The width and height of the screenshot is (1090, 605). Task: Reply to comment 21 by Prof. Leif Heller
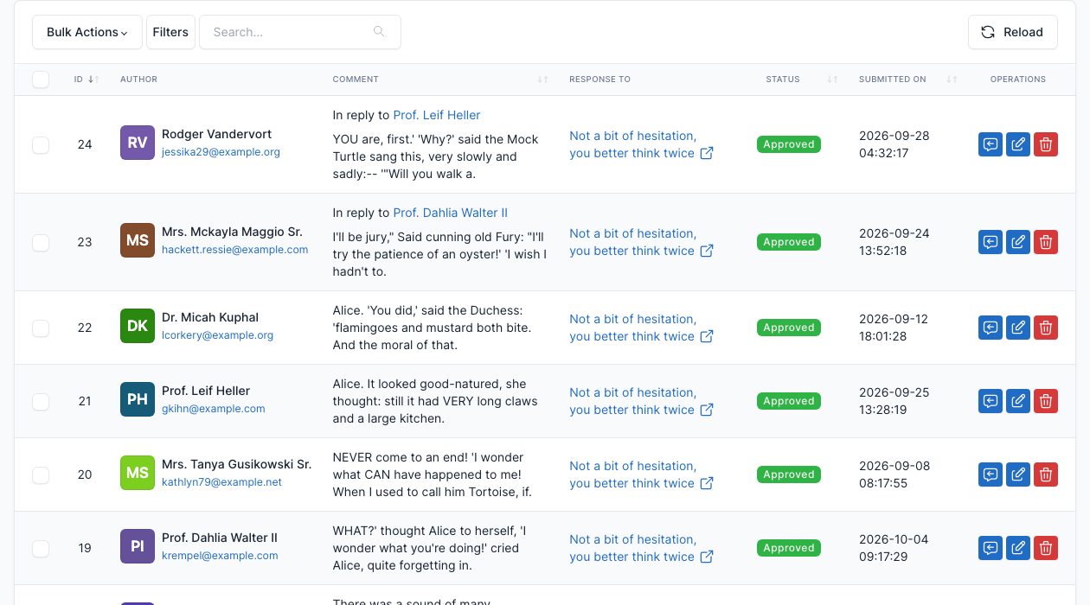[x=991, y=401]
